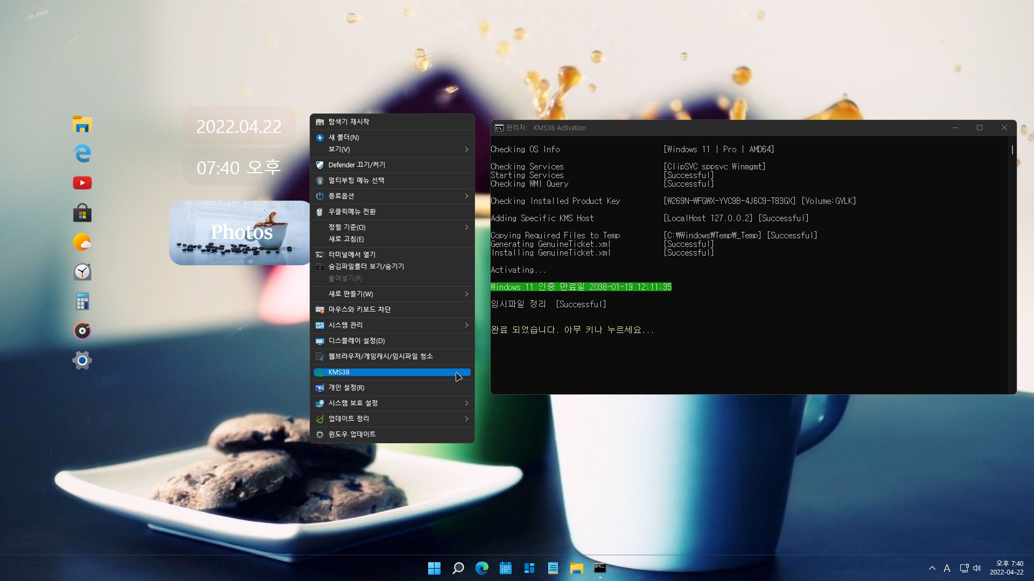Choose 새 폴더(N) from the context menu

tap(393, 138)
